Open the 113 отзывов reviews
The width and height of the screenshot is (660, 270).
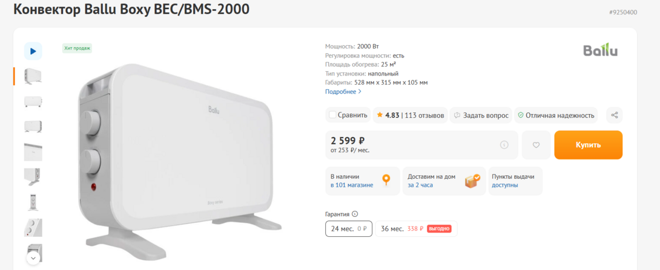[x=424, y=115]
